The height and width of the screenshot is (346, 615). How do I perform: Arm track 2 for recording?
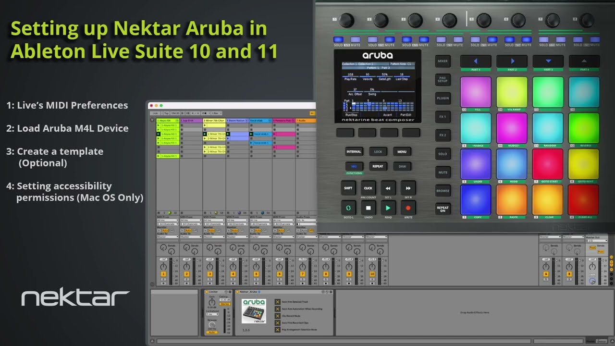187,283
